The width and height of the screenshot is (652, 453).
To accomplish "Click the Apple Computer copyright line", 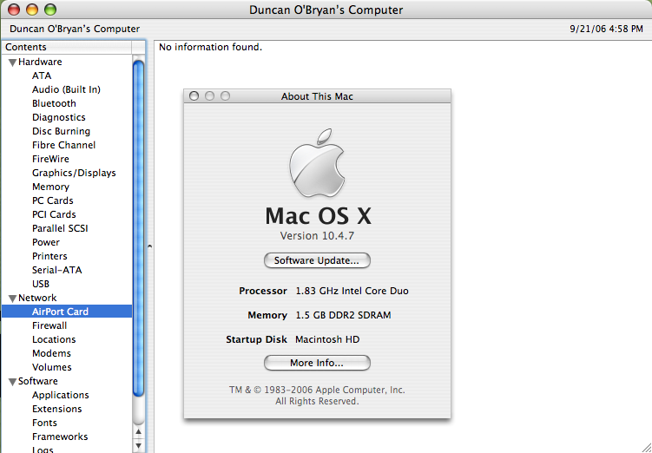I will tap(317, 390).
